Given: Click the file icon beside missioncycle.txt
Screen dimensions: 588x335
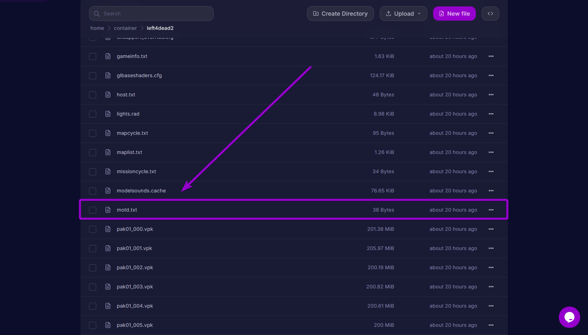Looking at the screenshot, I should (108, 171).
